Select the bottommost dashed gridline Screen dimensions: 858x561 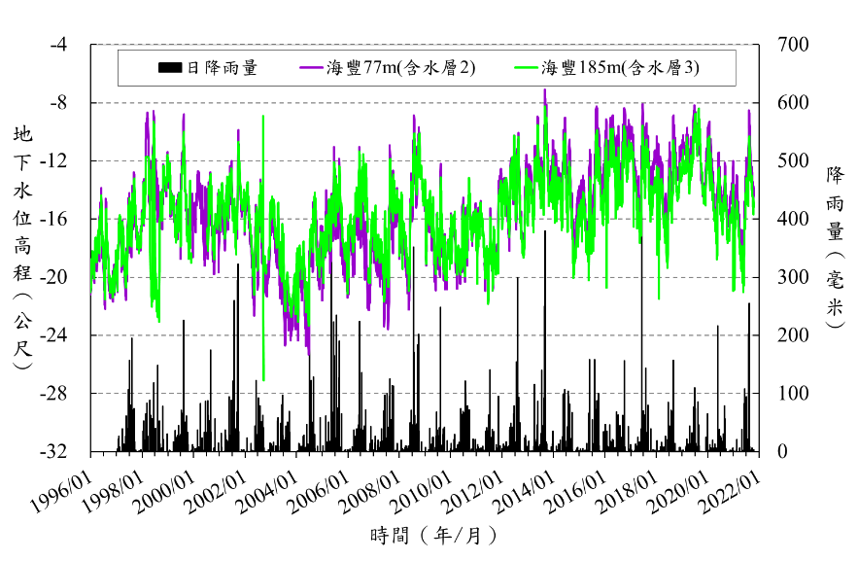[x=426, y=393]
